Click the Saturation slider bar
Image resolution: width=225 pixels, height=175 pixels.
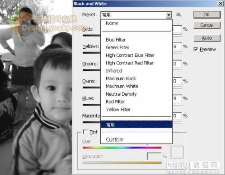tap(122, 163)
